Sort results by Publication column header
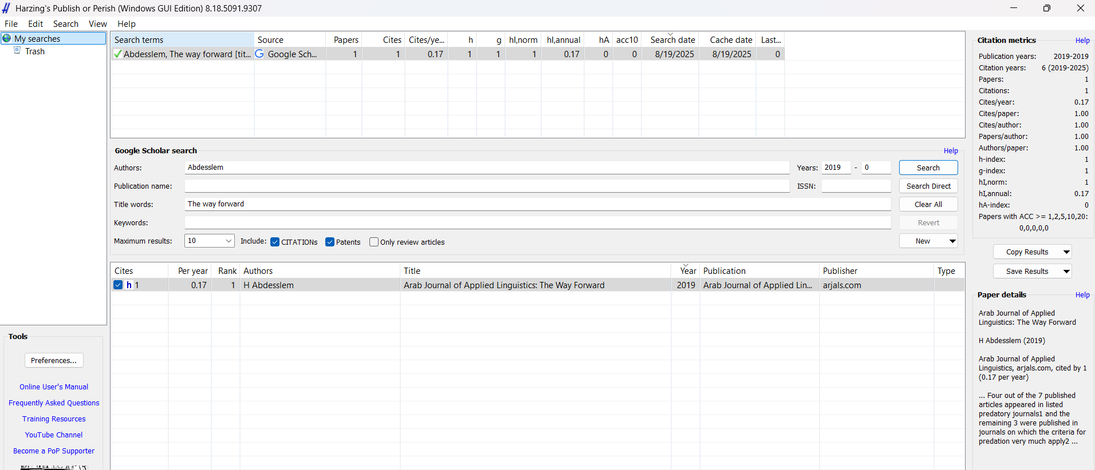1095x470 pixels. [759, 270]
